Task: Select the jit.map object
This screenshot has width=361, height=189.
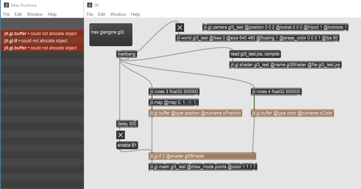Action: tap(174, 102)
